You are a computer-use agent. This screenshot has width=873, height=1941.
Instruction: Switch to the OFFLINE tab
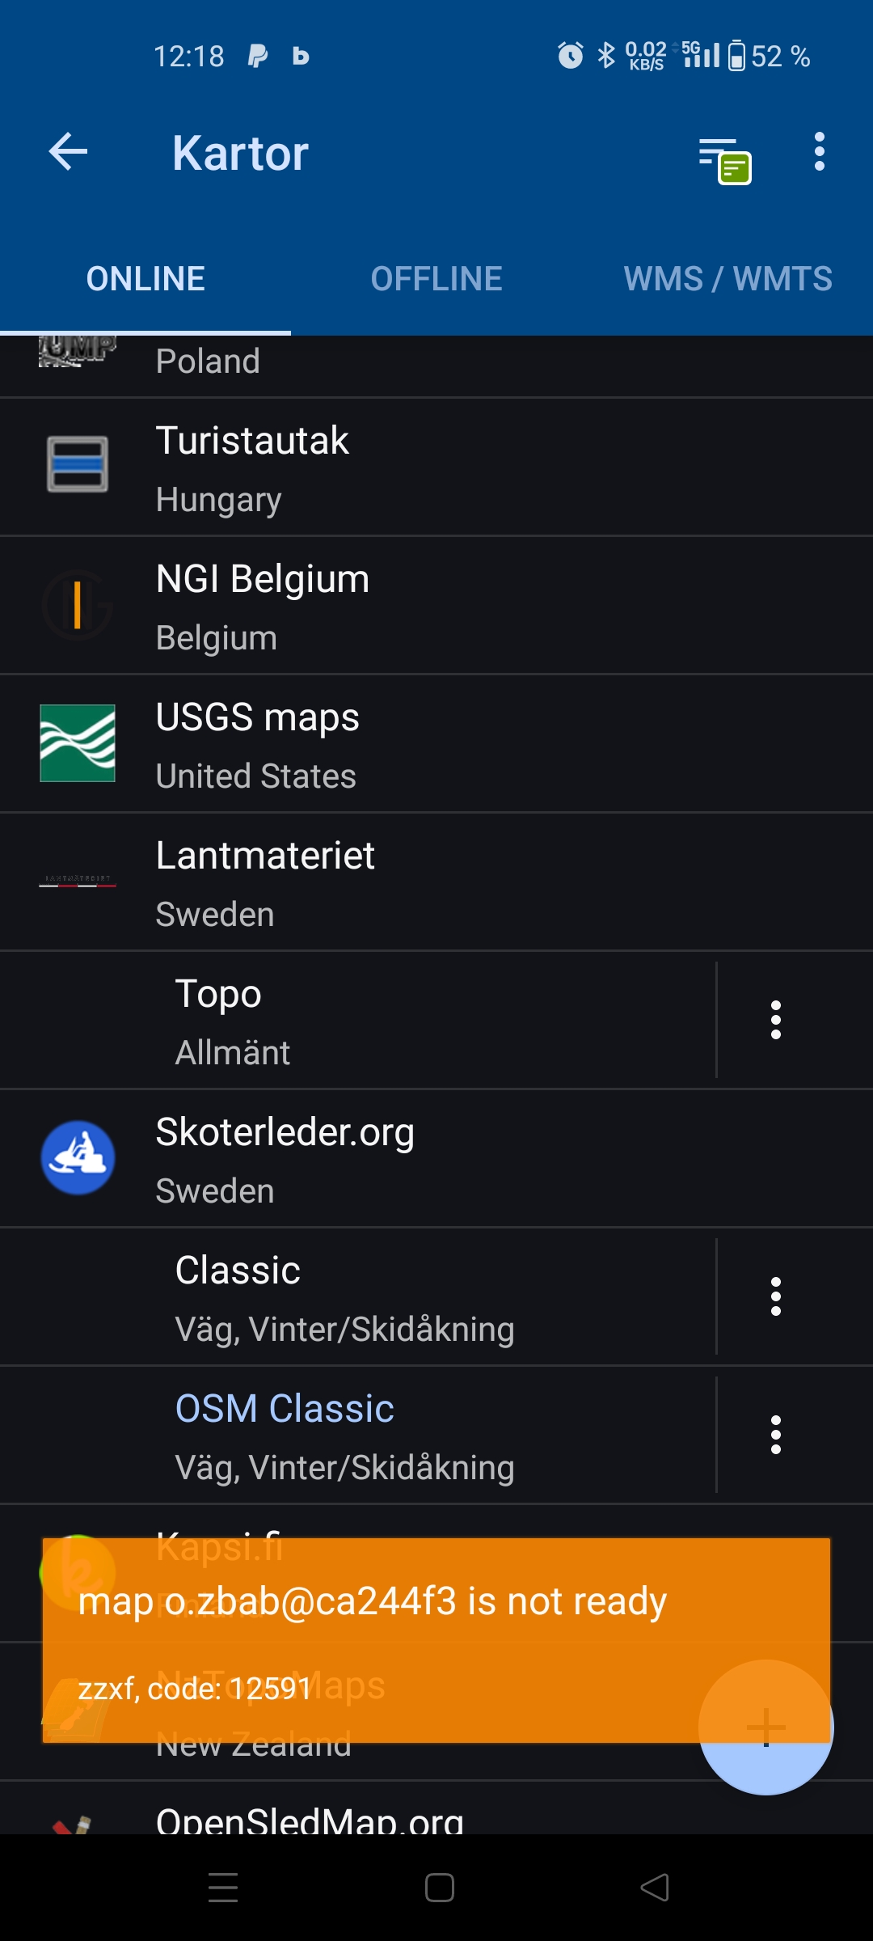click(x=436, y=279)
